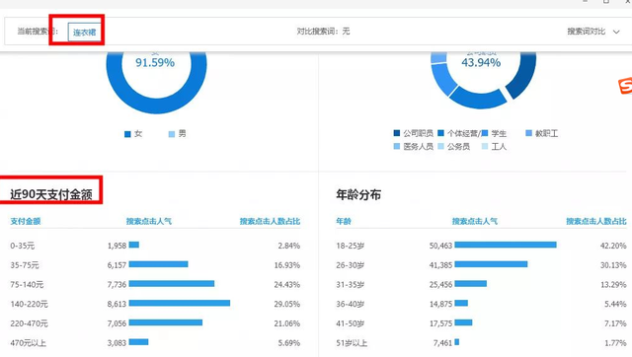Screen dimensions: 632x357
Task: Toggle the 公务员 legend item
Action: click(454, 147)
